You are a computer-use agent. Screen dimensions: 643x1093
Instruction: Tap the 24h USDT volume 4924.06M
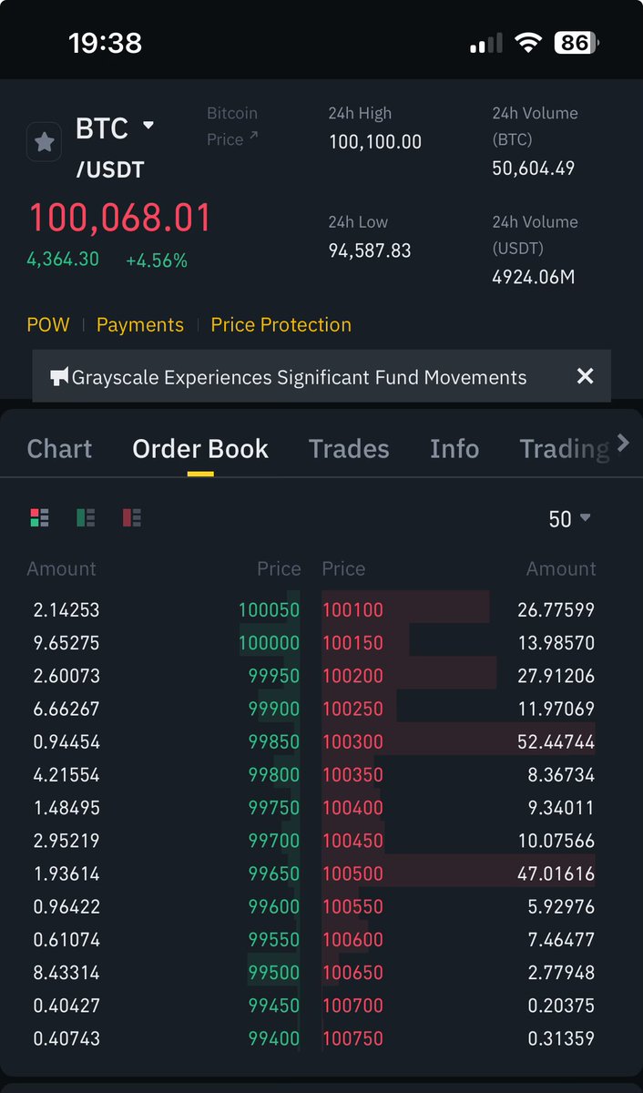point(534,277)
